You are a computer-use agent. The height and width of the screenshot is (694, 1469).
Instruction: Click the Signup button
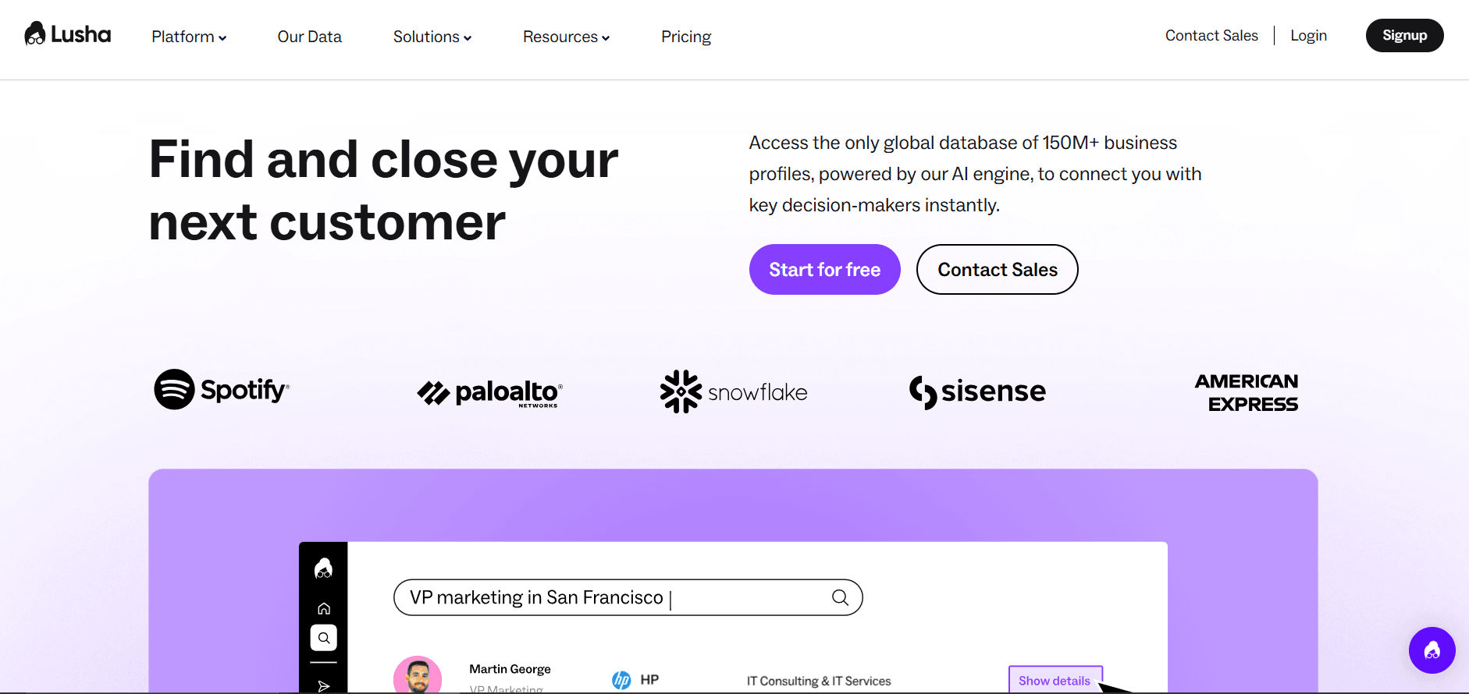click(1405, 35)
